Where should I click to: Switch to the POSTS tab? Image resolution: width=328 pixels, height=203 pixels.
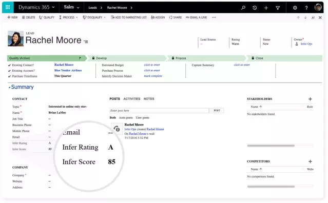click(114, 99)
